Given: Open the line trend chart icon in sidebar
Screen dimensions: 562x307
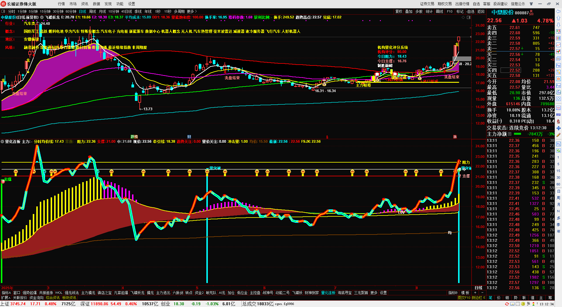Looking at the screenshot, I should click(x=558, y=45).
